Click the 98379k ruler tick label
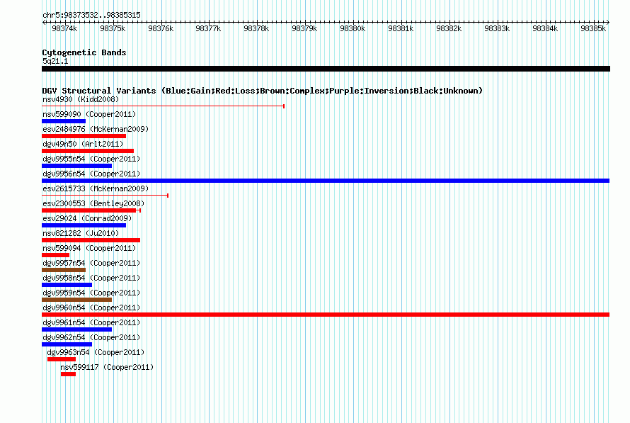 click(304, 28)
